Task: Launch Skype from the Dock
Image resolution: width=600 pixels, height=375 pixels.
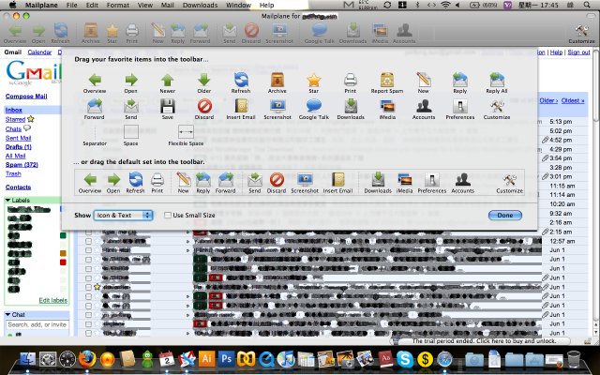Action: pyautogui.click(x=405, y=359)
